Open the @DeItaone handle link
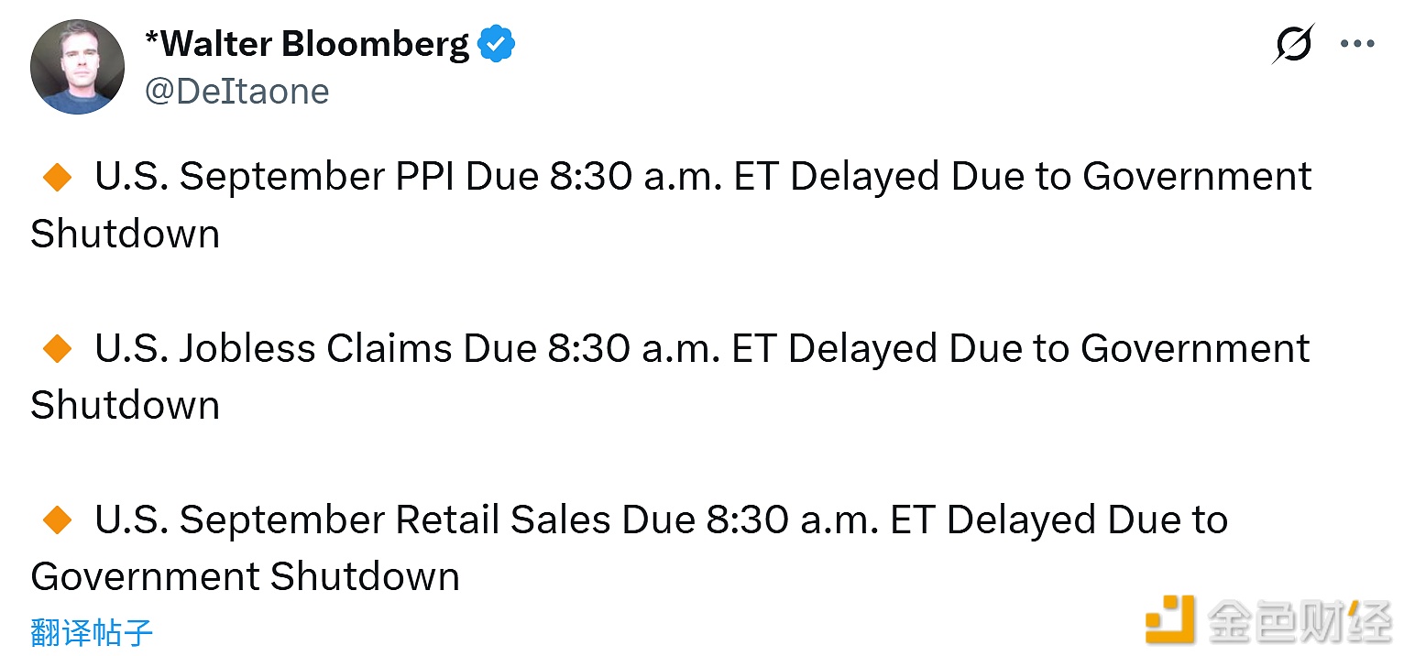 click(237, 92)
